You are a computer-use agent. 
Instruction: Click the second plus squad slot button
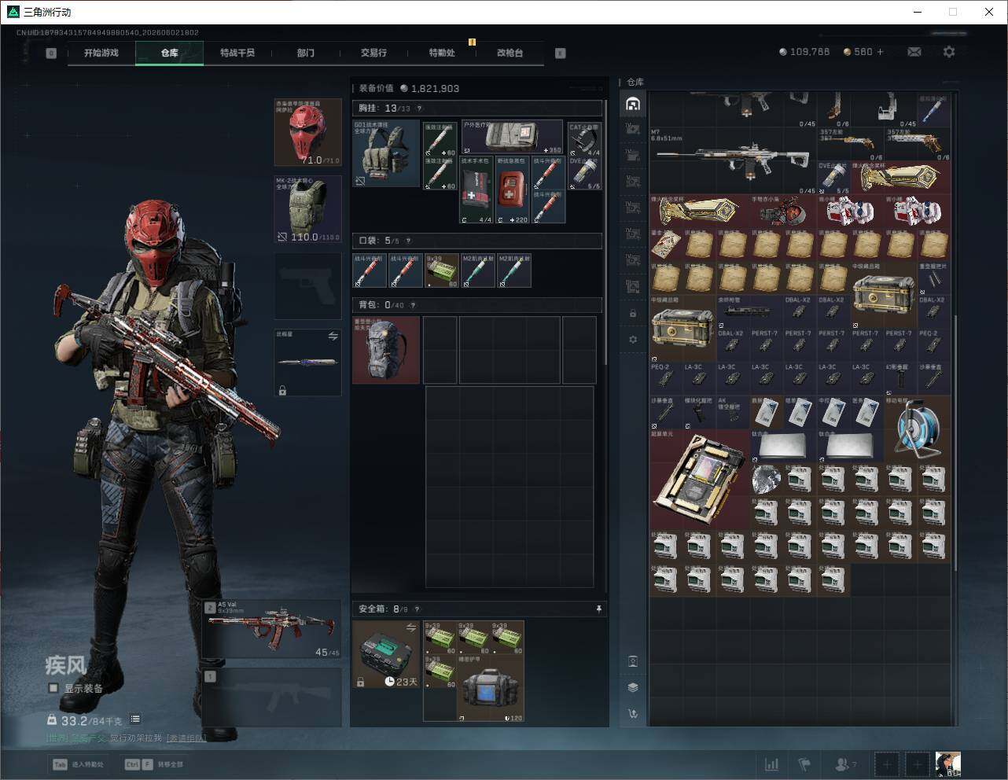click(x=917, y=764)
